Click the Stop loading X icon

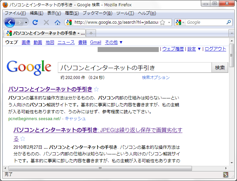(x=46, y=22)
